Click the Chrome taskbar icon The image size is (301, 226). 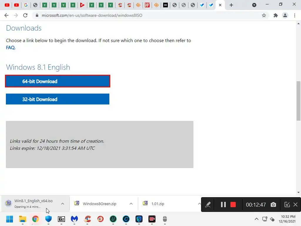[35, 219]
